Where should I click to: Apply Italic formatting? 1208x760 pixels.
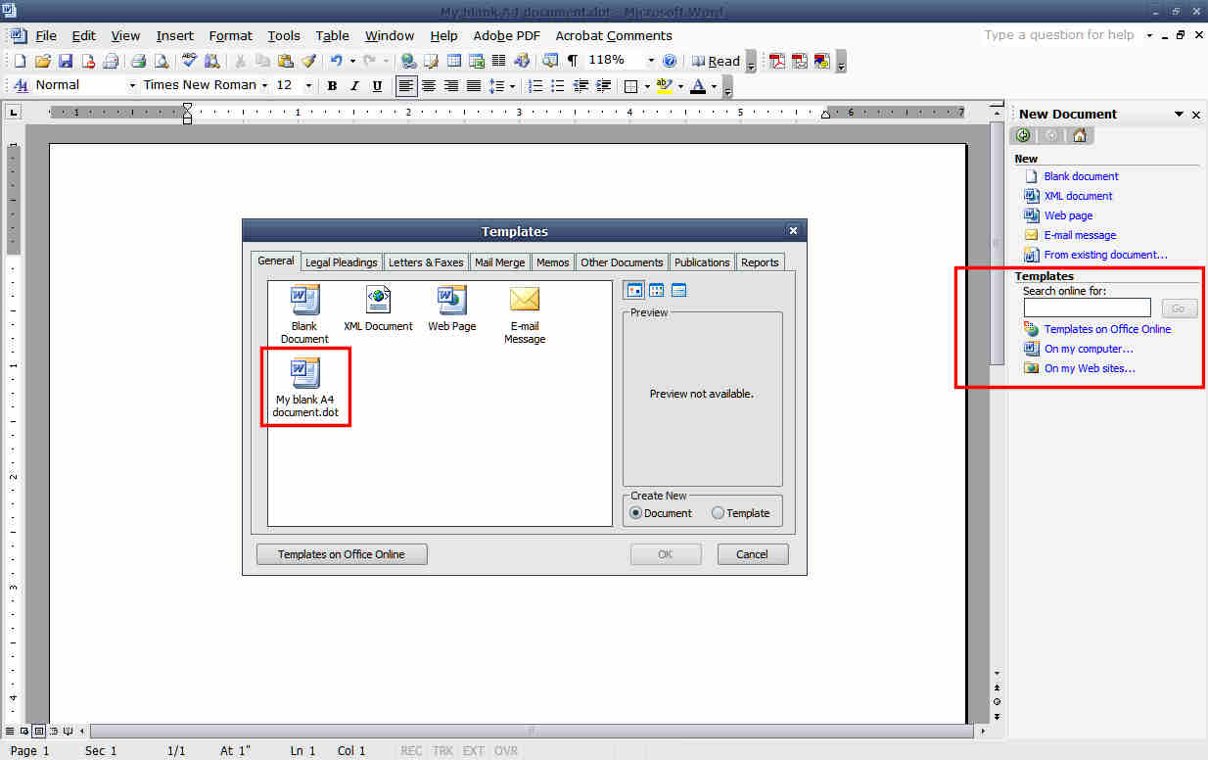[354, 86]
